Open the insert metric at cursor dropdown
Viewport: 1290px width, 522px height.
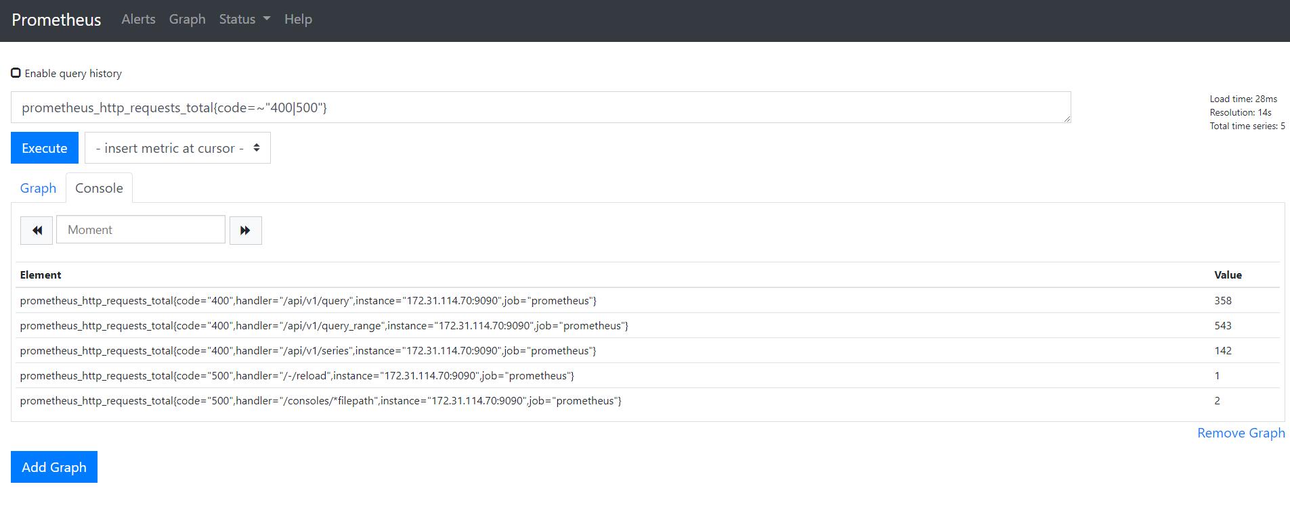click(x=177, y=147)
